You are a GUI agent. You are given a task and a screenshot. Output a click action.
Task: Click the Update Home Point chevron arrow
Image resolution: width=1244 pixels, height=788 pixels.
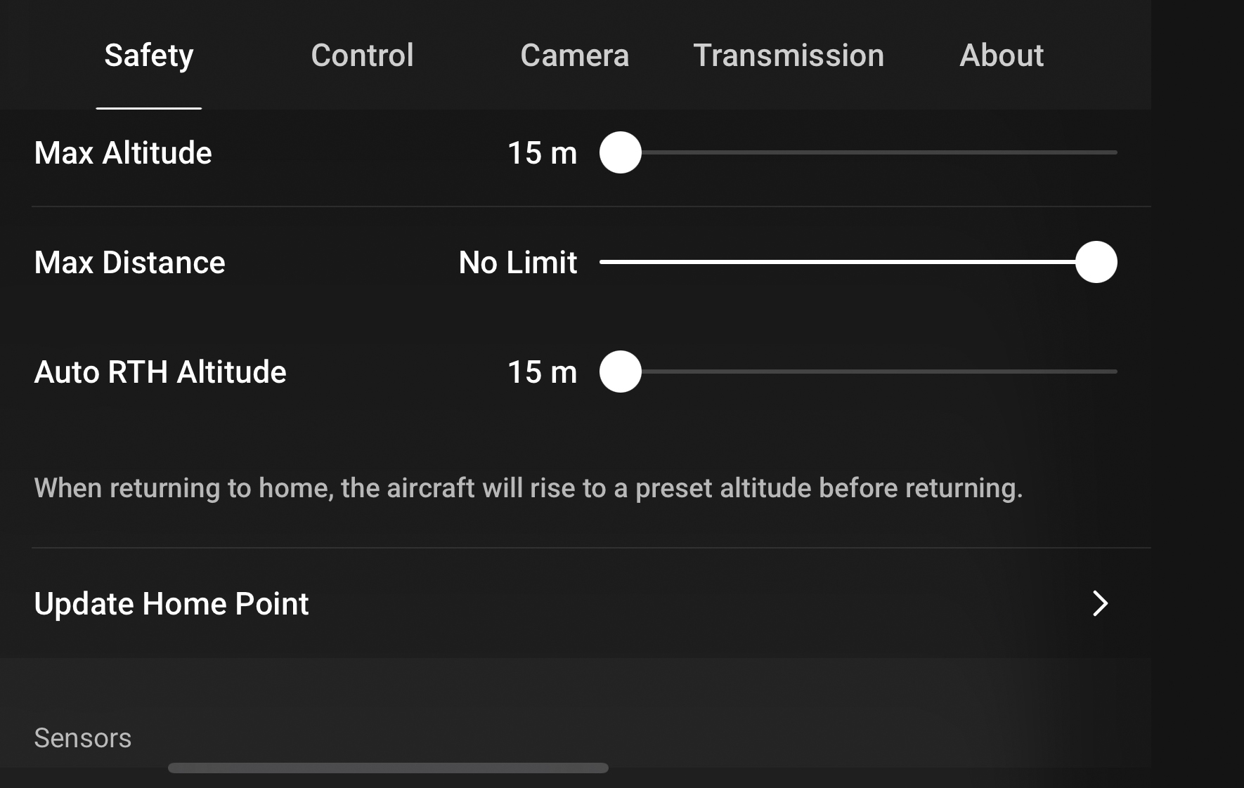click(1100, 603)
